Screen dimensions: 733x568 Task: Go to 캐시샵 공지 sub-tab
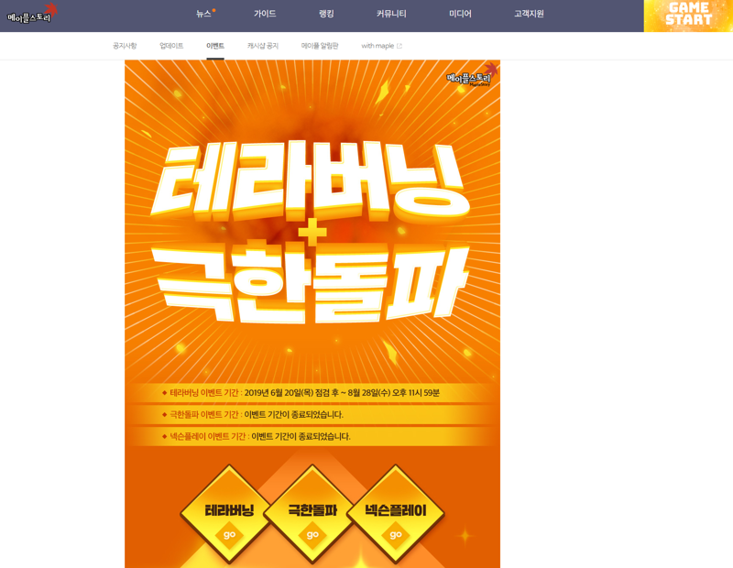(263, 46)
